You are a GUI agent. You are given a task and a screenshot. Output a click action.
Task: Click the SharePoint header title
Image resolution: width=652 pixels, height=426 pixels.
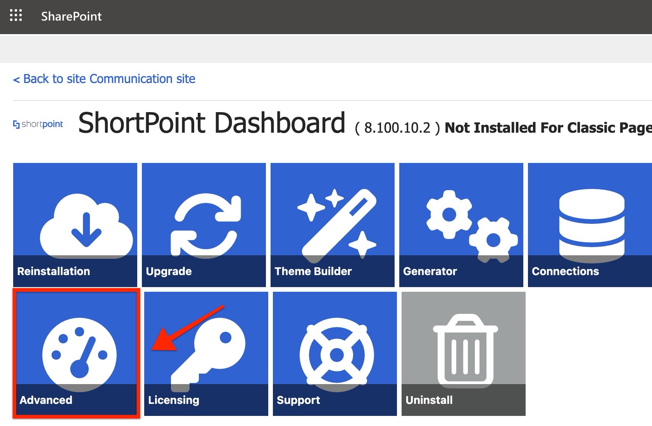coord(71,16)
